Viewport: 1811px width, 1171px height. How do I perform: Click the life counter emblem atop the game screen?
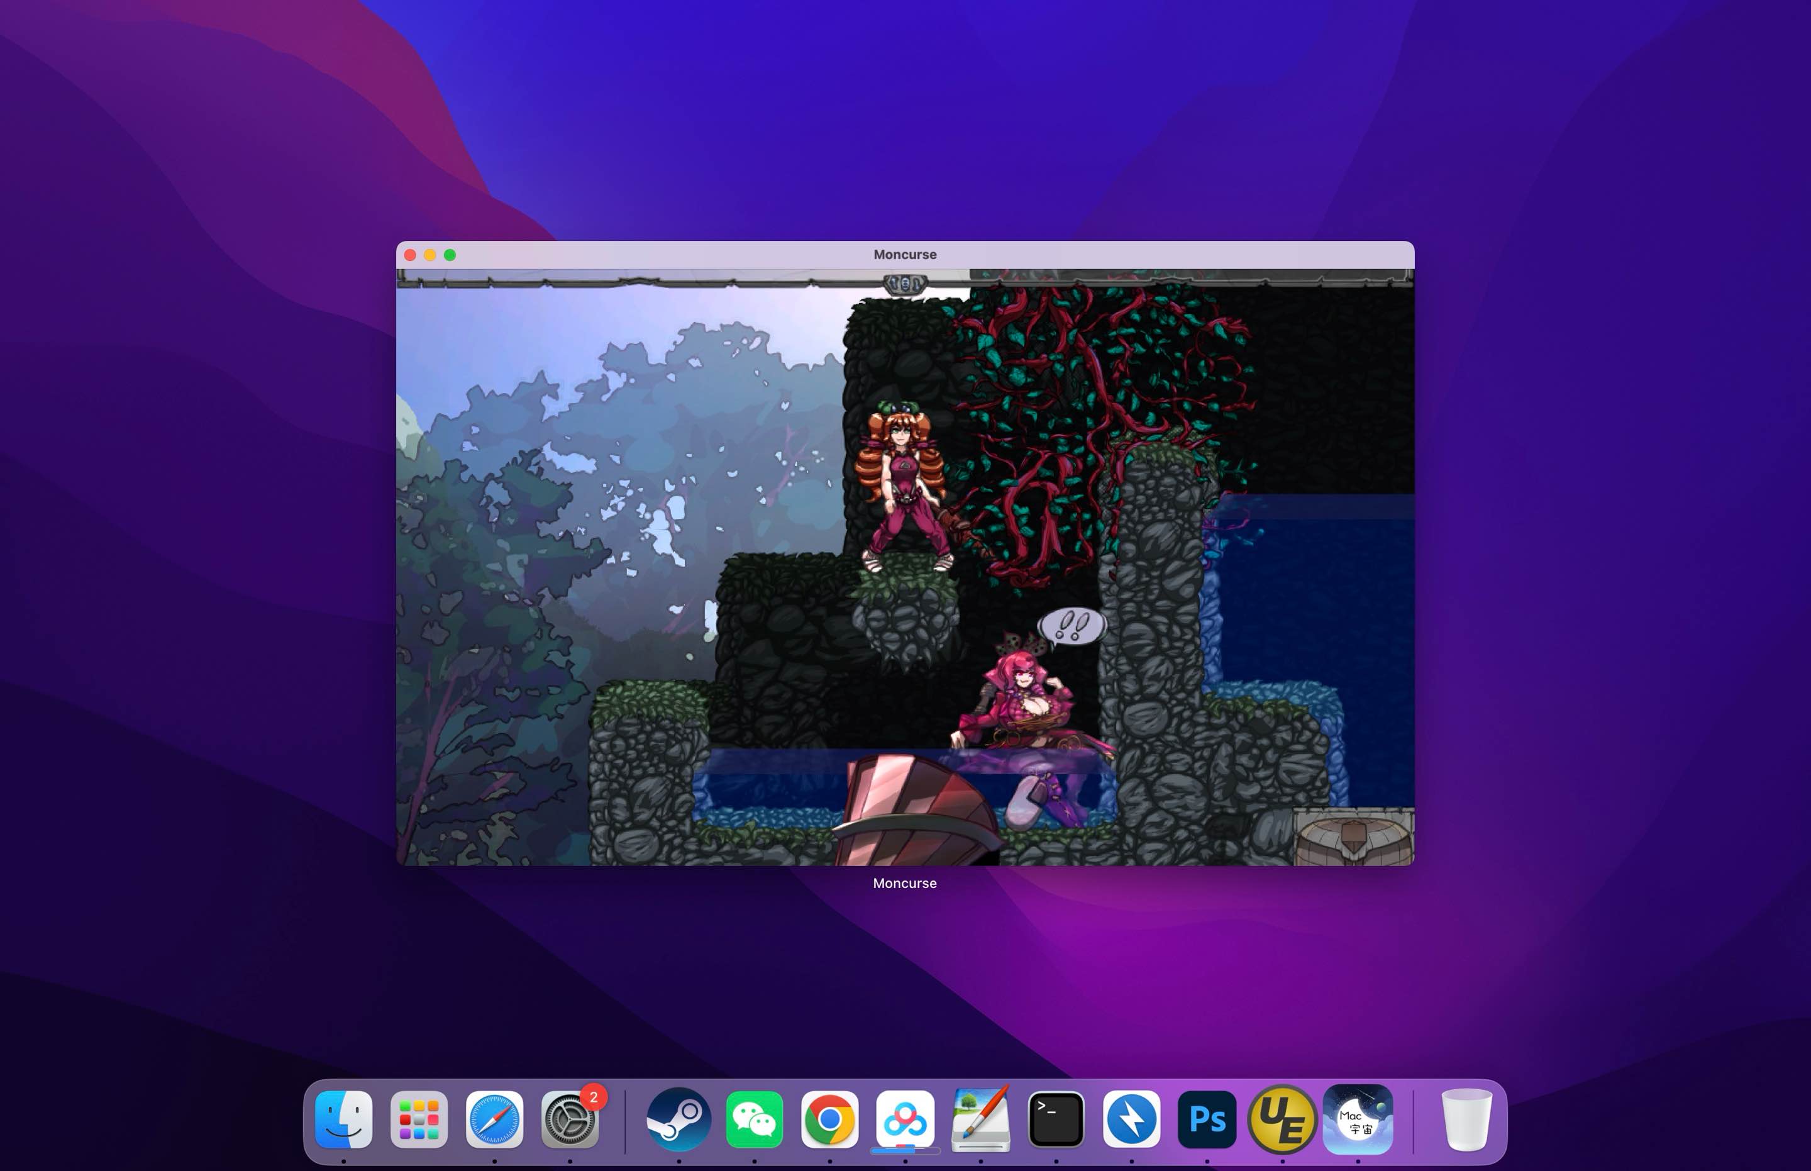click(x=905, y=284)
